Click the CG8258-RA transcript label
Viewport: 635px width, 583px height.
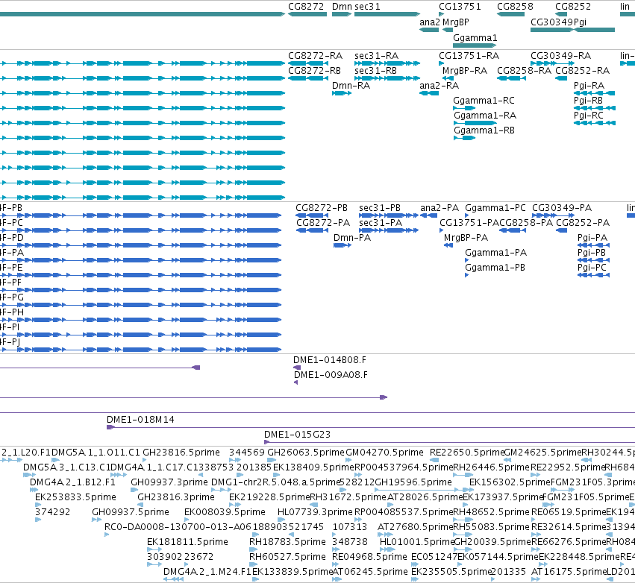pos(524,70)
